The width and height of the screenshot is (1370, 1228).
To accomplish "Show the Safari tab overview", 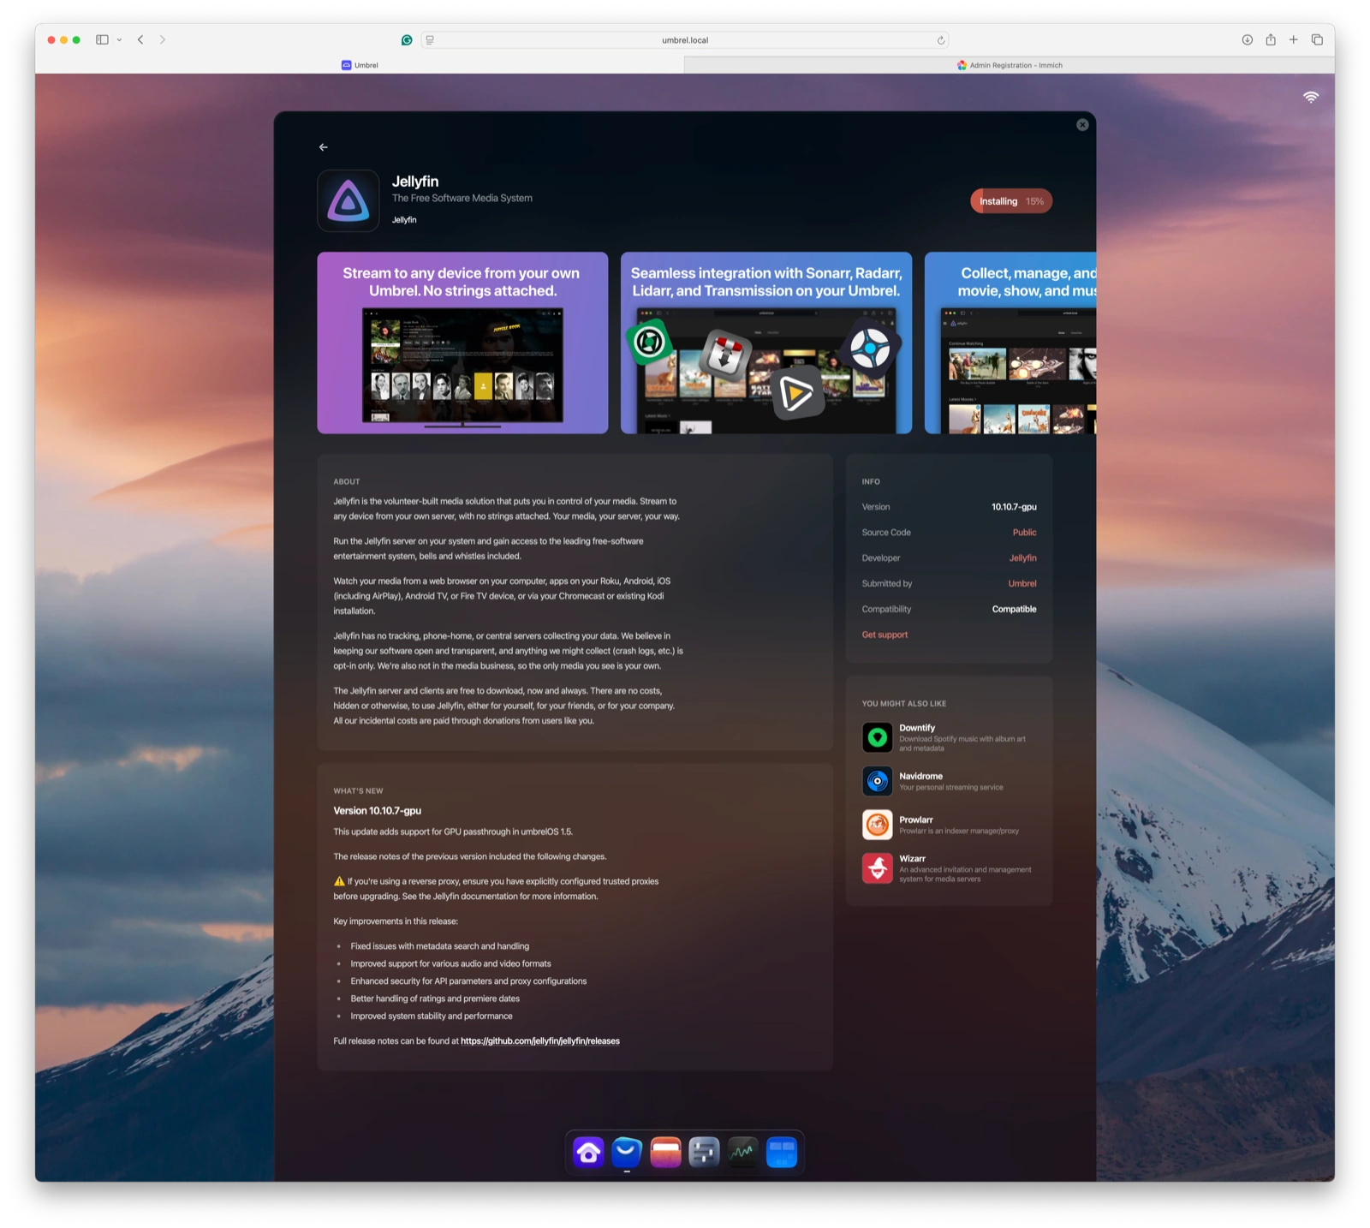I will (x=1317, y=40).
